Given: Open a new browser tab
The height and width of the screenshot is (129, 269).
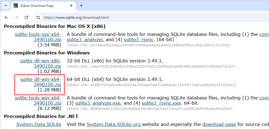Looking at the screenshot, I should (81, 6).
